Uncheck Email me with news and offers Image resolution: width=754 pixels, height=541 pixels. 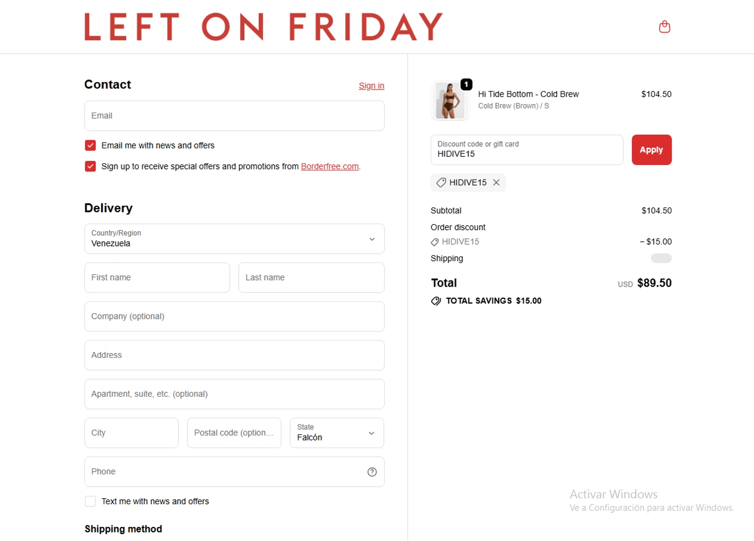pos(90,145)
